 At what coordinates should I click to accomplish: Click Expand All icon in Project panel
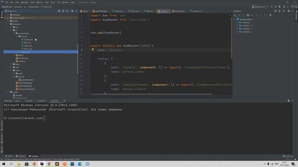63,11
